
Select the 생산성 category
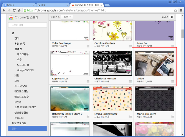point(18,102)
